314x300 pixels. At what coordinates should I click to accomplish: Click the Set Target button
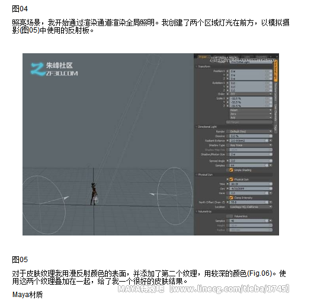(249, 122)
